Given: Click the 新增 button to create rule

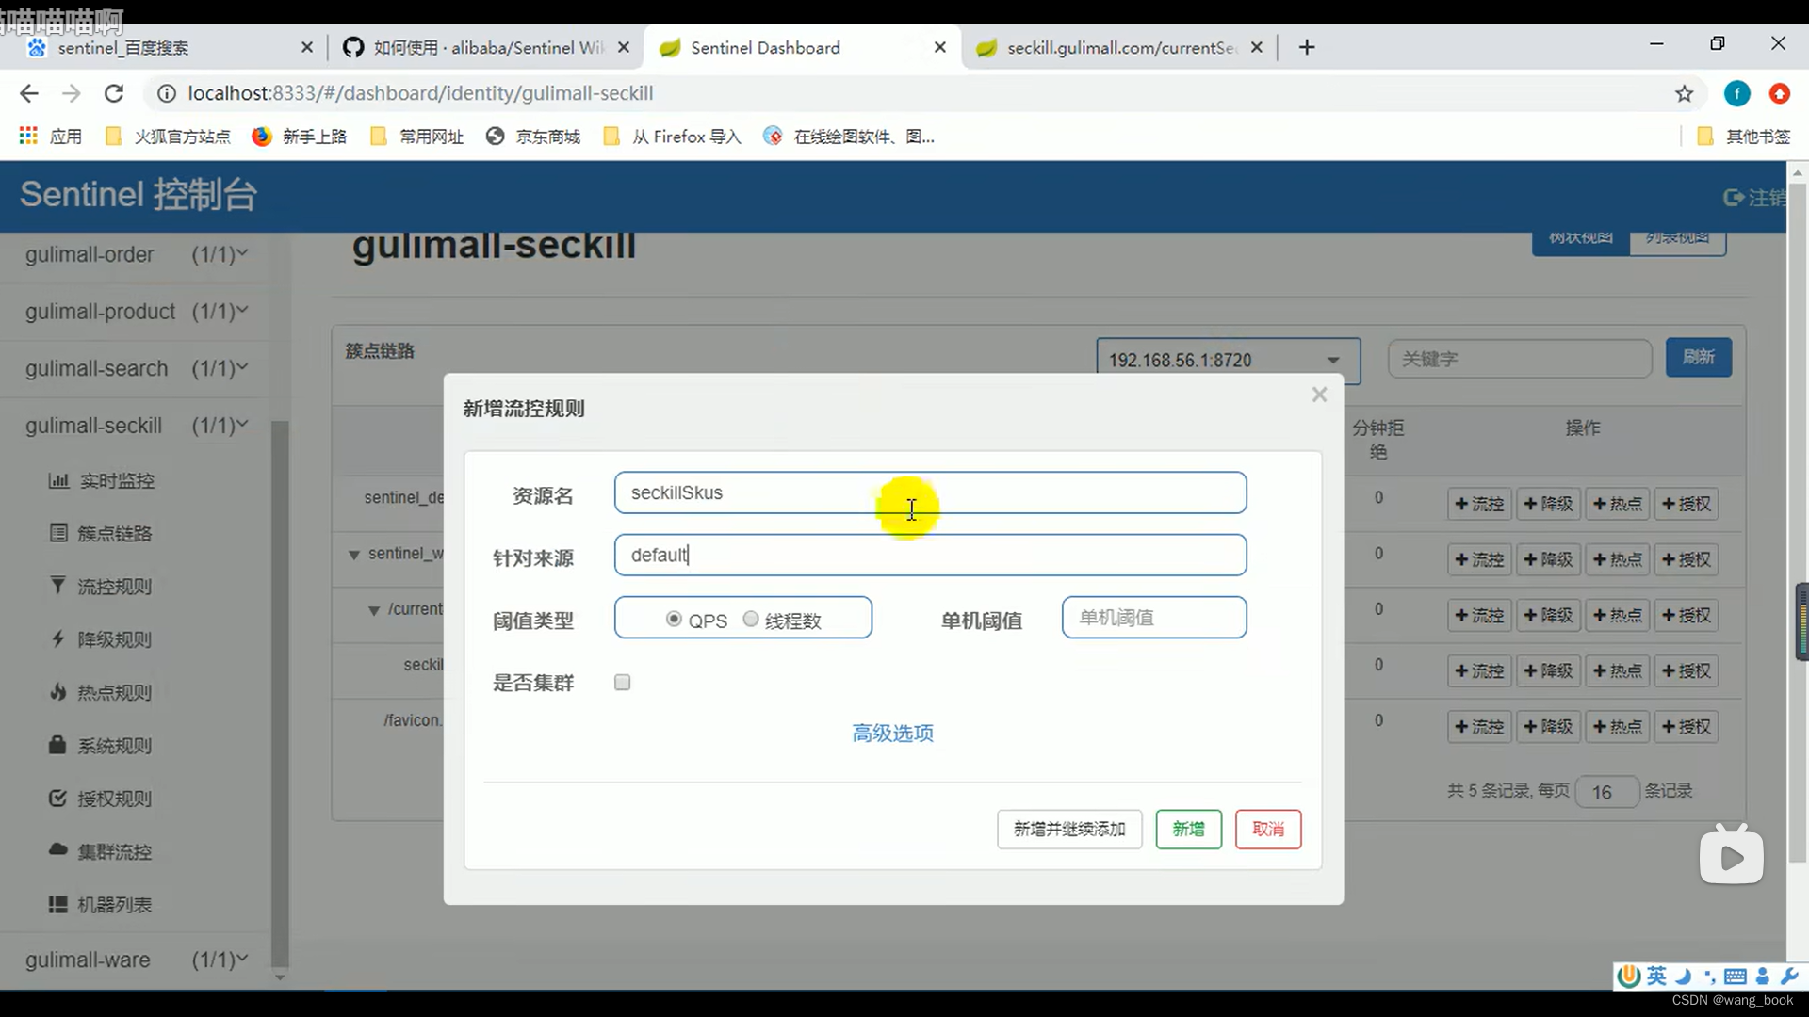Looking at the screenshot, I should tap(1188, 830).
